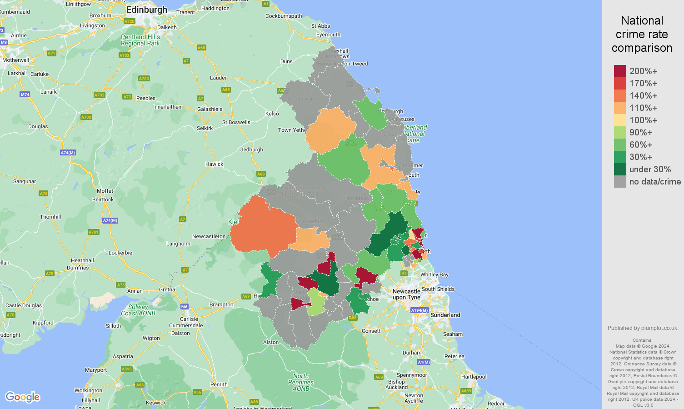The height and width of the screenshot is (409, 684).
Task: Click the light orange district near Town Yetholm
Action: (x=331, y=130)
